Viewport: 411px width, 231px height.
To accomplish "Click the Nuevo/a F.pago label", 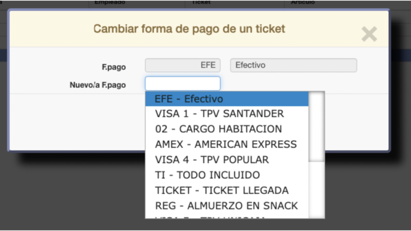I will click(x=98, y=85).
